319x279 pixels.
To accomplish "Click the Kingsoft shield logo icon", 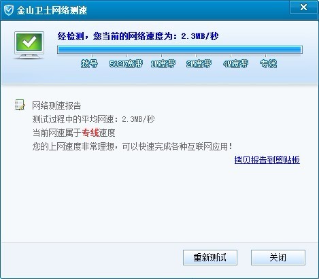I will (x=9, y=10).
